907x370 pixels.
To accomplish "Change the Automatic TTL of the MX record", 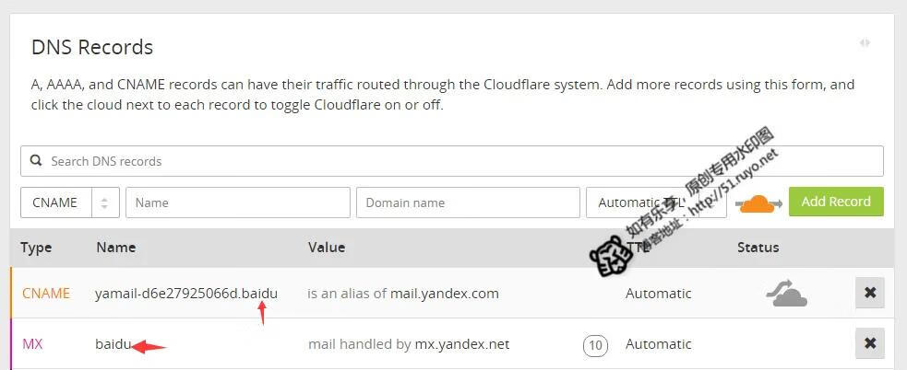I will [658, 344].
